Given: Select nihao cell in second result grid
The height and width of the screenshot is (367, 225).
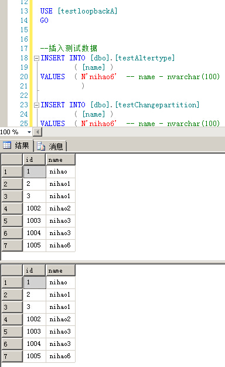Looking at the screenshot, I should (60, 282).
